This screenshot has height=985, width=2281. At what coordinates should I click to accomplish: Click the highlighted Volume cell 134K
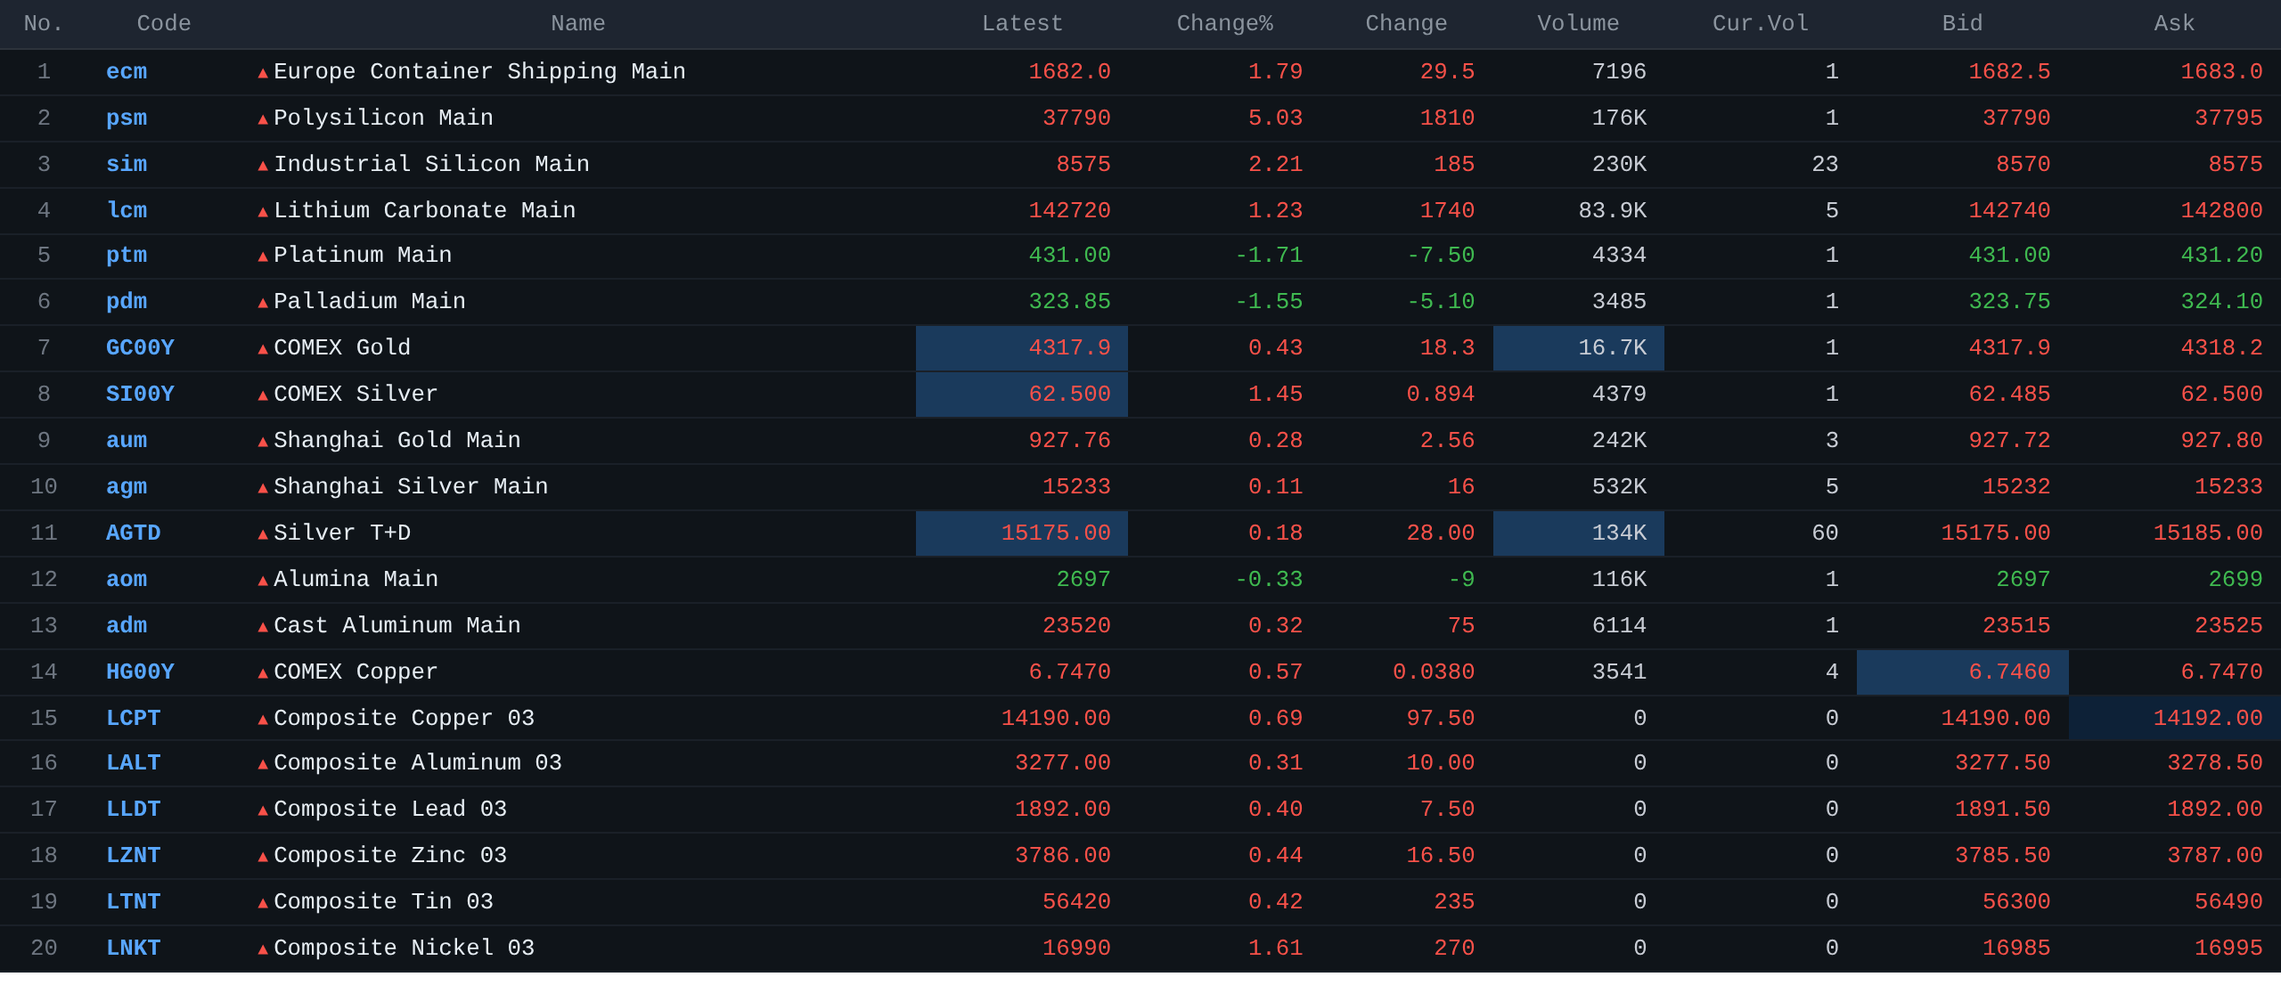(x=1579, y=533)
